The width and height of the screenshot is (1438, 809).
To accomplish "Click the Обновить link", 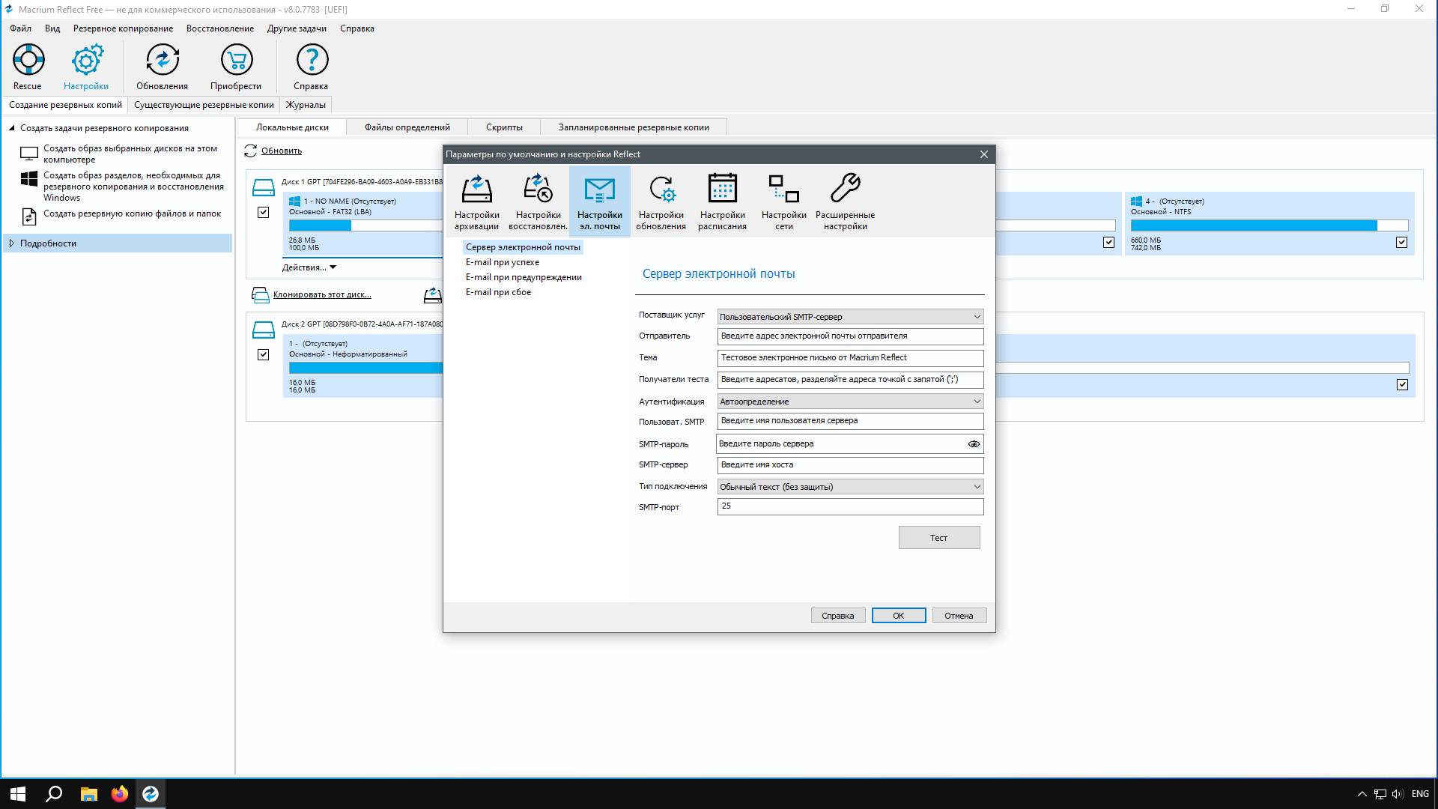I will click(282, 151).
